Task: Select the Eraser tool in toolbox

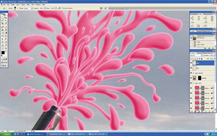Action: 3,33
